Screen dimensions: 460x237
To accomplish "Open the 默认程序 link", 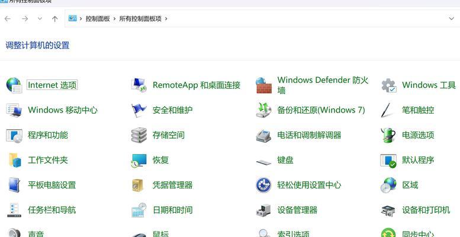I will tap(418, 160).
